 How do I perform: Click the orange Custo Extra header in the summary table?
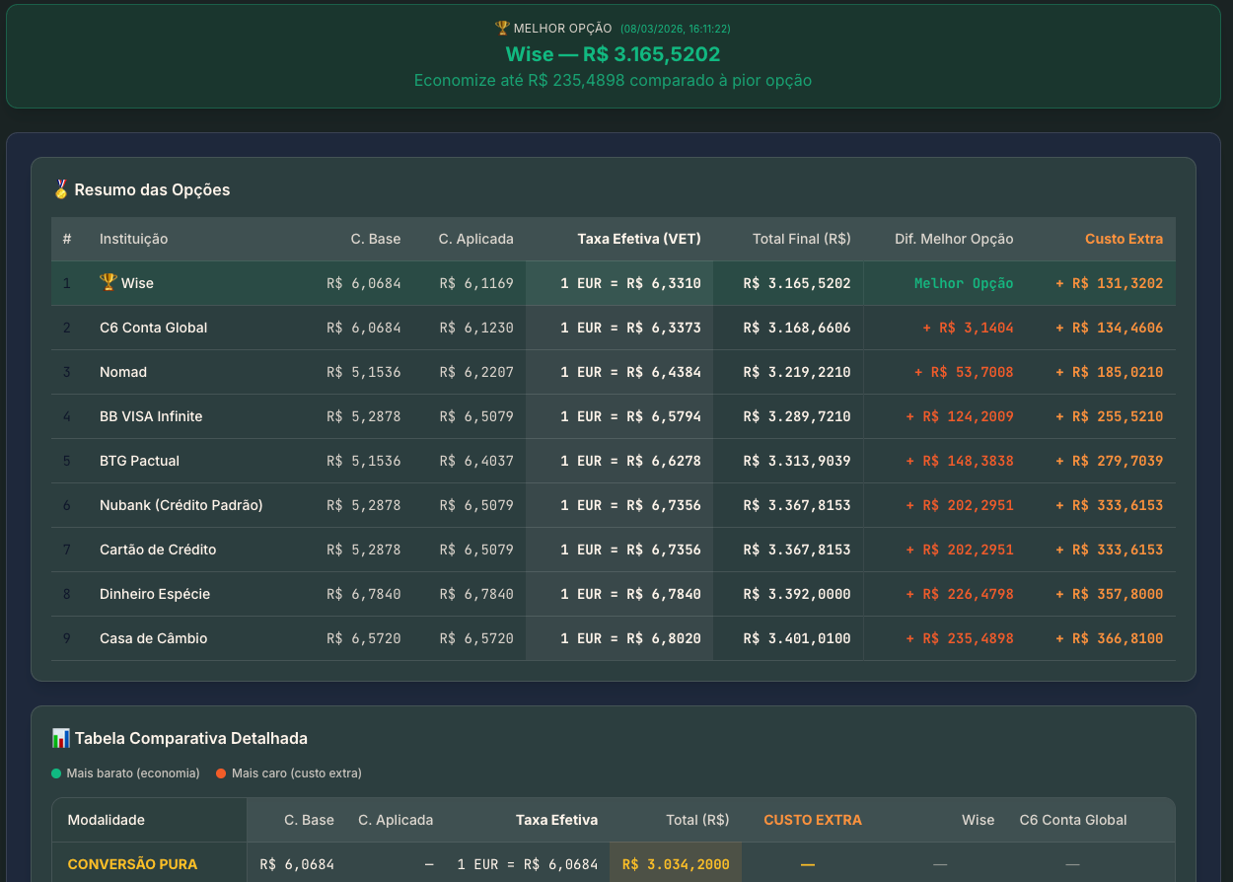pos(1124,239)
